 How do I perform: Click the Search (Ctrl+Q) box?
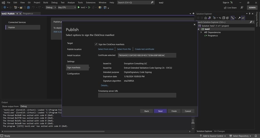[136, 2]
